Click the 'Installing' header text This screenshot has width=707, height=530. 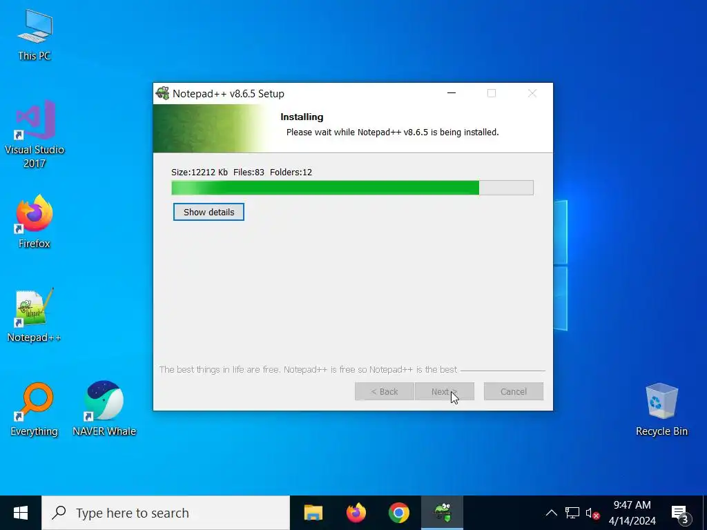pos(302,117)
